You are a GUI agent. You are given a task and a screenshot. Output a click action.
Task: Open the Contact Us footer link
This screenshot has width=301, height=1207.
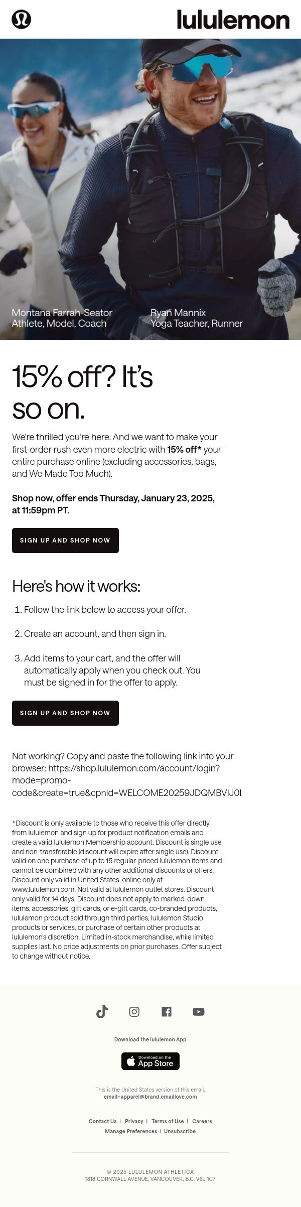(102, 1121)
